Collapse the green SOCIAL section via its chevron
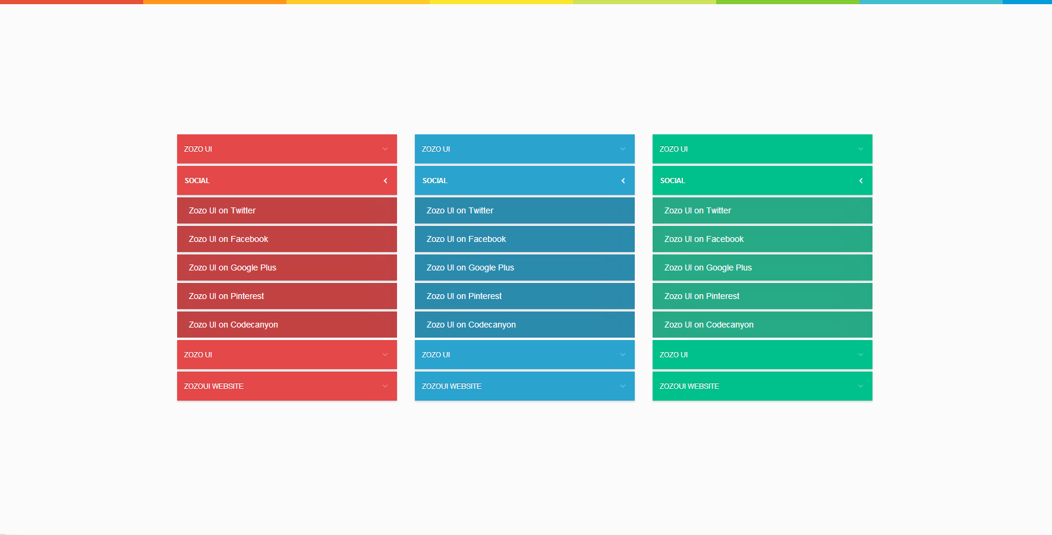Image resolution: width=1052 pixels, height=535 pixels. coord(861,181)
